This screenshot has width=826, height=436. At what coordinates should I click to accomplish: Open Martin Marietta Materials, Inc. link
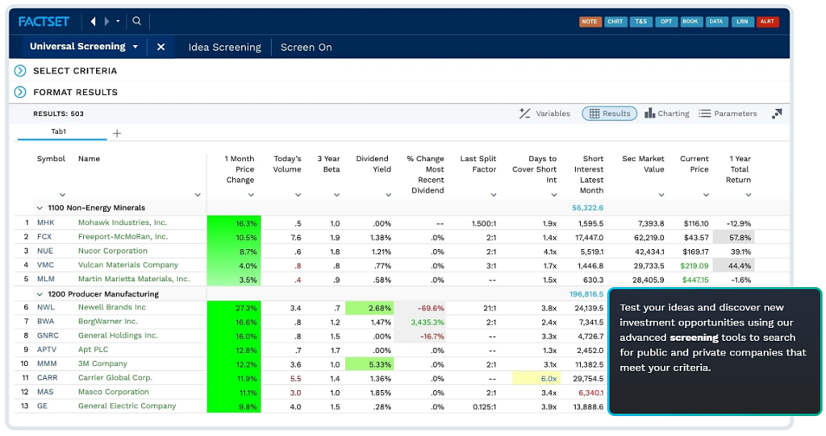coord(134,279)
